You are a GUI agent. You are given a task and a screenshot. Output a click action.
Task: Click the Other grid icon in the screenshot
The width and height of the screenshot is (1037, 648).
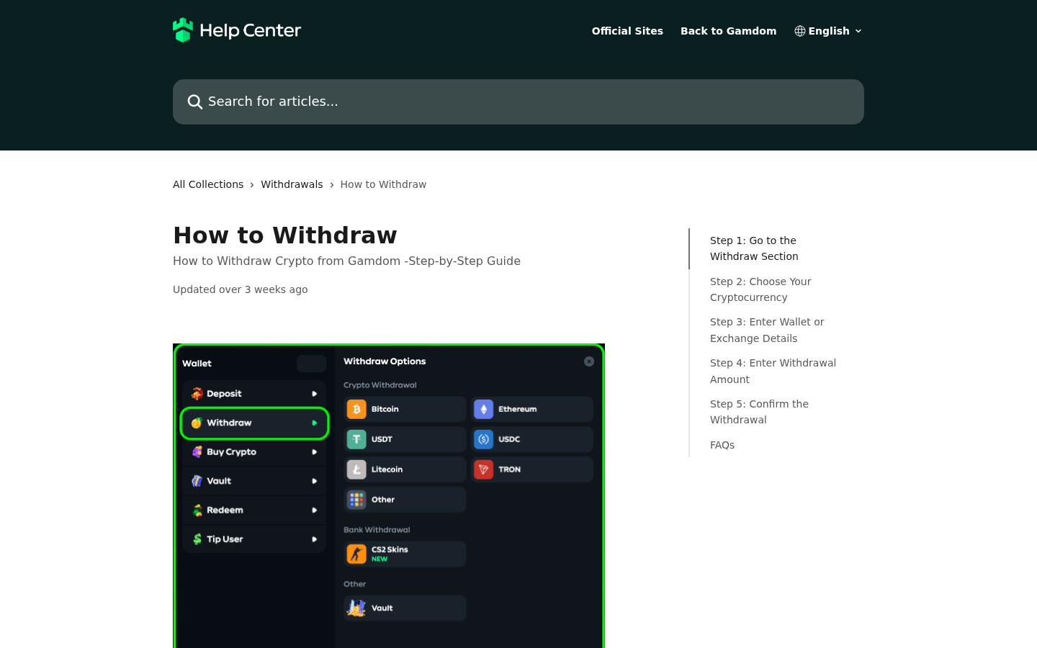click(356, 500)
